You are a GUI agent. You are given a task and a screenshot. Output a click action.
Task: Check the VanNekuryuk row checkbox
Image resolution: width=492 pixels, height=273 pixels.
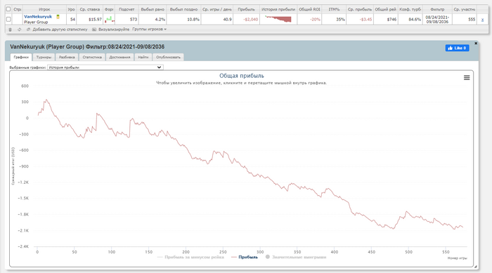[x=8, y=20]
